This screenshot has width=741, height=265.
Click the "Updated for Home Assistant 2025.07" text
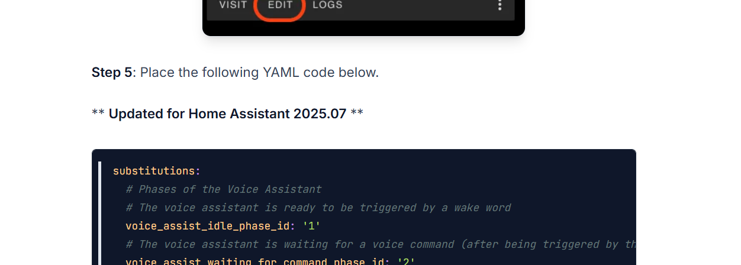click(x=227, y=114)
